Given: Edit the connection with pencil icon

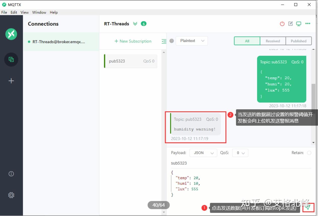Looking at the screenshot, I should point(291,24).
